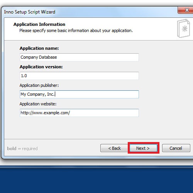Viewport: 193px width, 193px height.
Task: Click the Application Information heading
Action: (39, 24)
